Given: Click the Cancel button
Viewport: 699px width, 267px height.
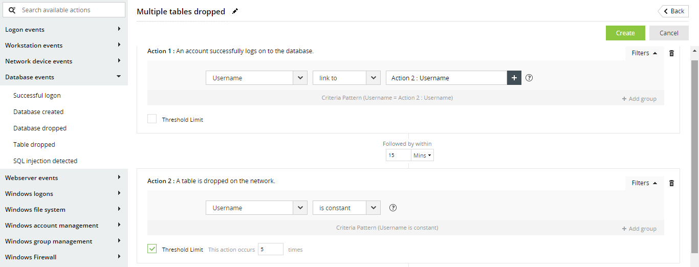Looking at the screenshot, I should pyautogui.click(x=669, y=33).
